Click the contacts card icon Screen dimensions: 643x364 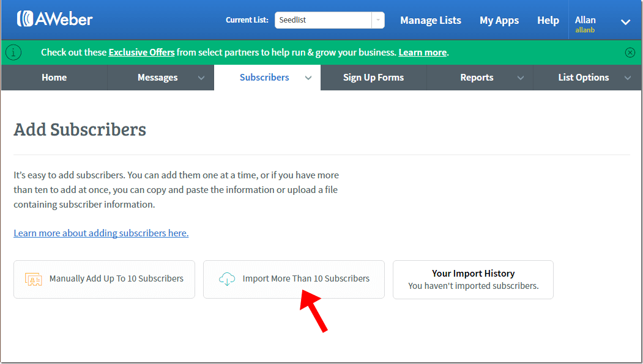coord(34,278)
